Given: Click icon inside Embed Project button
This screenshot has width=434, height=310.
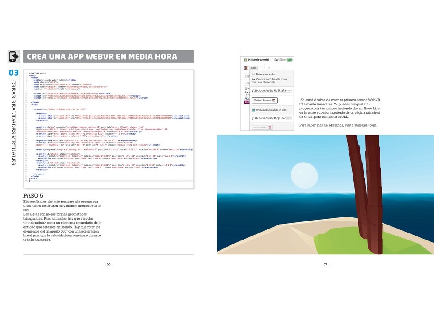Looking at the screenshot, I should (274, 100).
